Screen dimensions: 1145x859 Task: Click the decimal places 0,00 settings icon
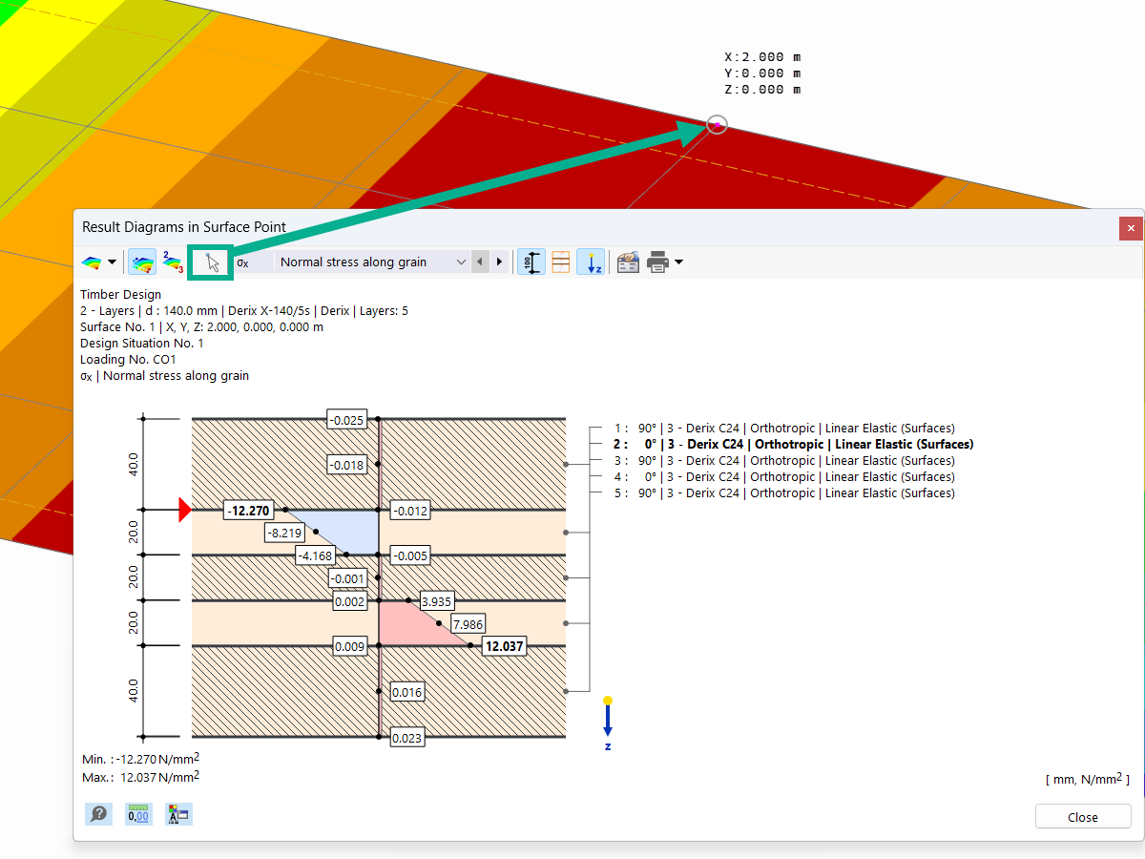(x=137, y=814)
